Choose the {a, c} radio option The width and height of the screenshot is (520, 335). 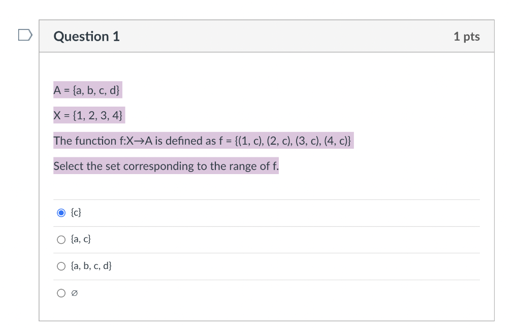[x=61, y=240]
